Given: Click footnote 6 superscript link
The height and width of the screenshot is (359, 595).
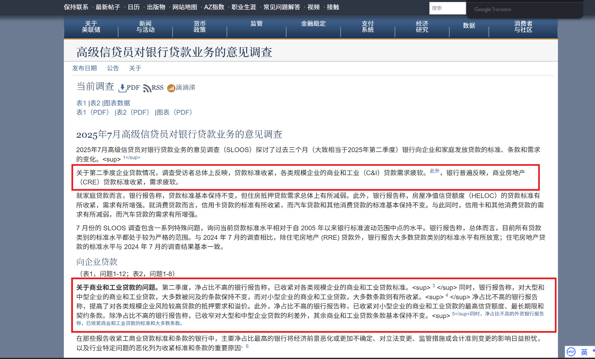Looking at the screenshot, I should pyautogui.click(x=247, y=346).
